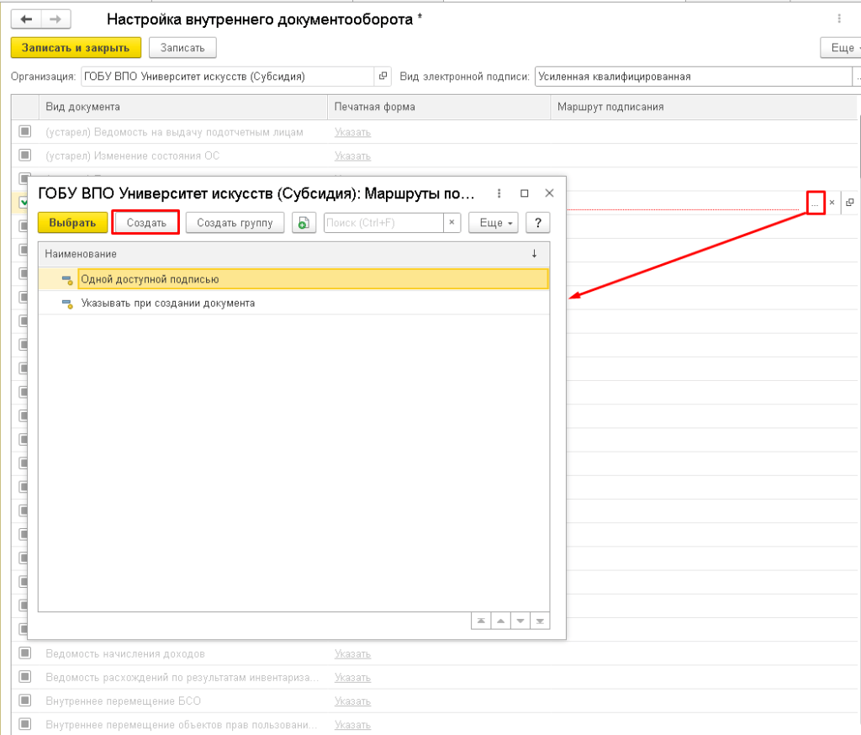Click Указать link for Ведомость начисления доходов

(x=352, y=653)
